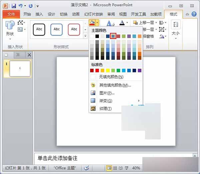The height and width of the screenshot is (174, 200).
Task: Switch to the 切换 ribbon tab
Action: pos(64,14)
